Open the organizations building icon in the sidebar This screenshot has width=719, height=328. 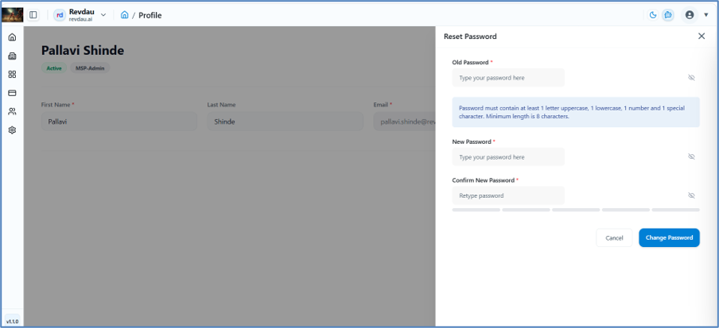click(x=13, y=56)
